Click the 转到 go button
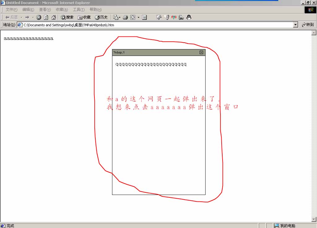This screenshot has width=317, height=228. pyautogui.click(x=308, y=25)
